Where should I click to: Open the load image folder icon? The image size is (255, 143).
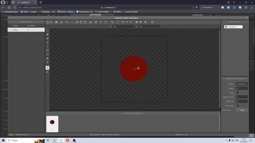click(51, 22)
